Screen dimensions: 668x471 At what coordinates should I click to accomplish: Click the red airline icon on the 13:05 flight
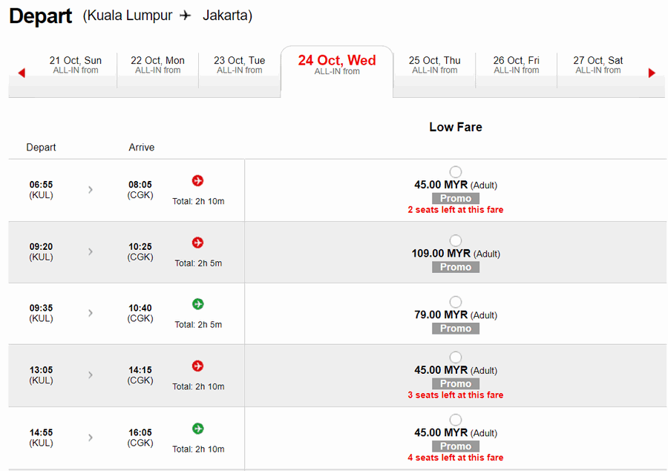(197, 366)
